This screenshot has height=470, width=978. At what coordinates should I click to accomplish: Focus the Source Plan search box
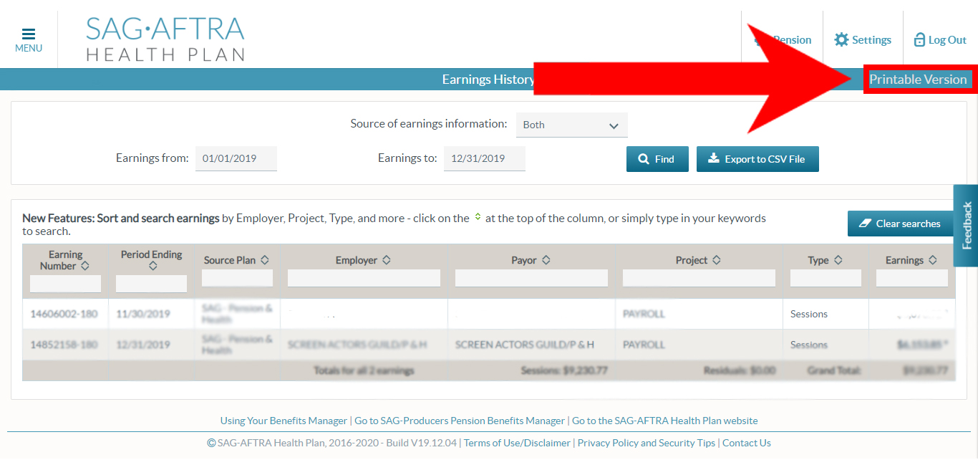[237, 278]
